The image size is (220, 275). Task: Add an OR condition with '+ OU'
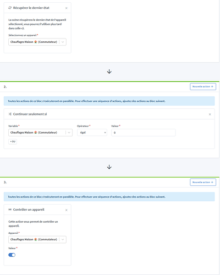13,141
